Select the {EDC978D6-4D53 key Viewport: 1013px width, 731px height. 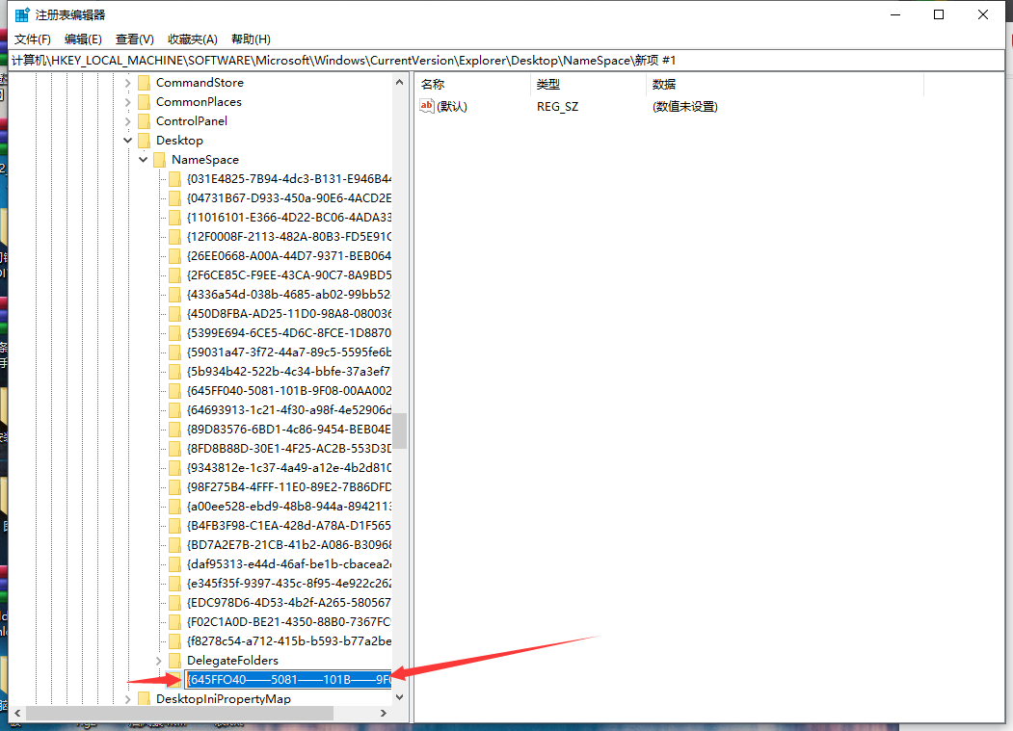pyautogui.click(x=289, y=603)
